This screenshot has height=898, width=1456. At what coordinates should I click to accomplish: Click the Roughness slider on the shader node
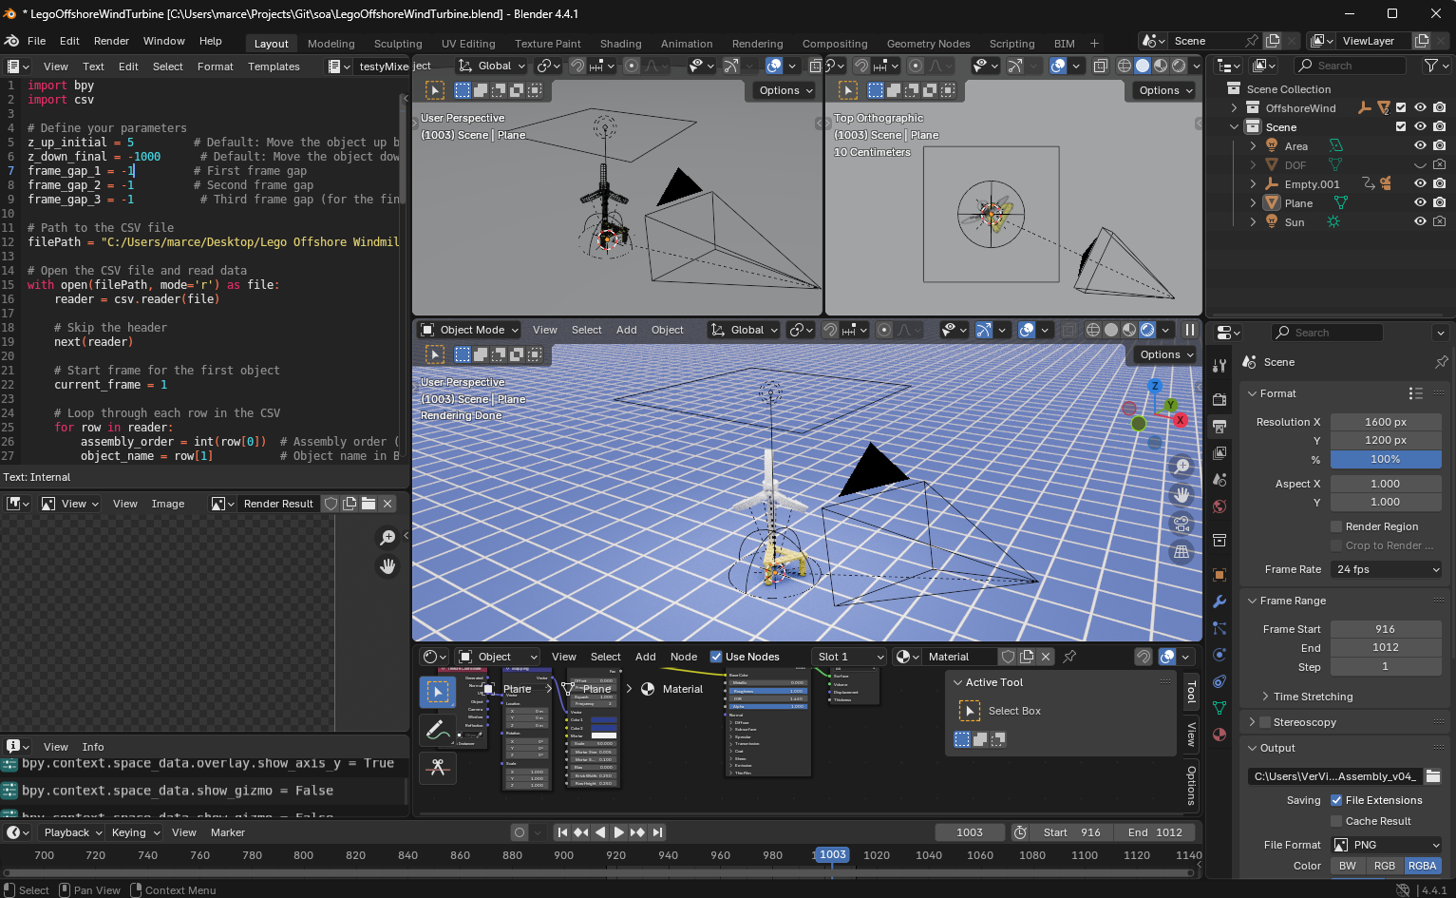click(x=767, y=691)
